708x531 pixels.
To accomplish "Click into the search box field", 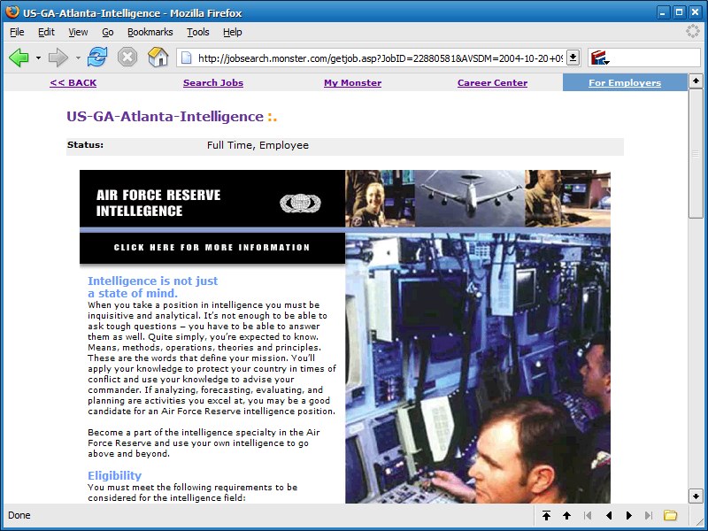I will click(x=656, y=58).
